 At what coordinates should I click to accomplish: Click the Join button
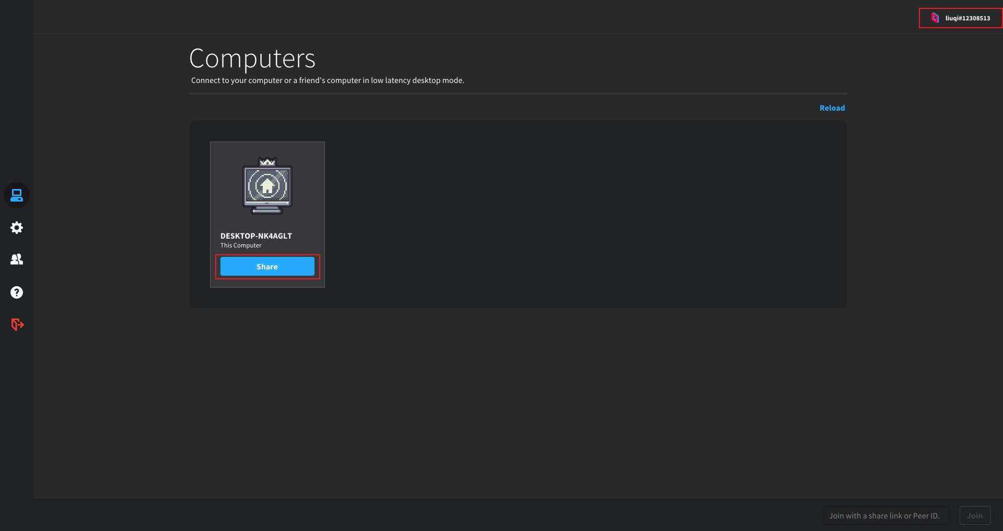pyautogui.click(x=975, y=516)
